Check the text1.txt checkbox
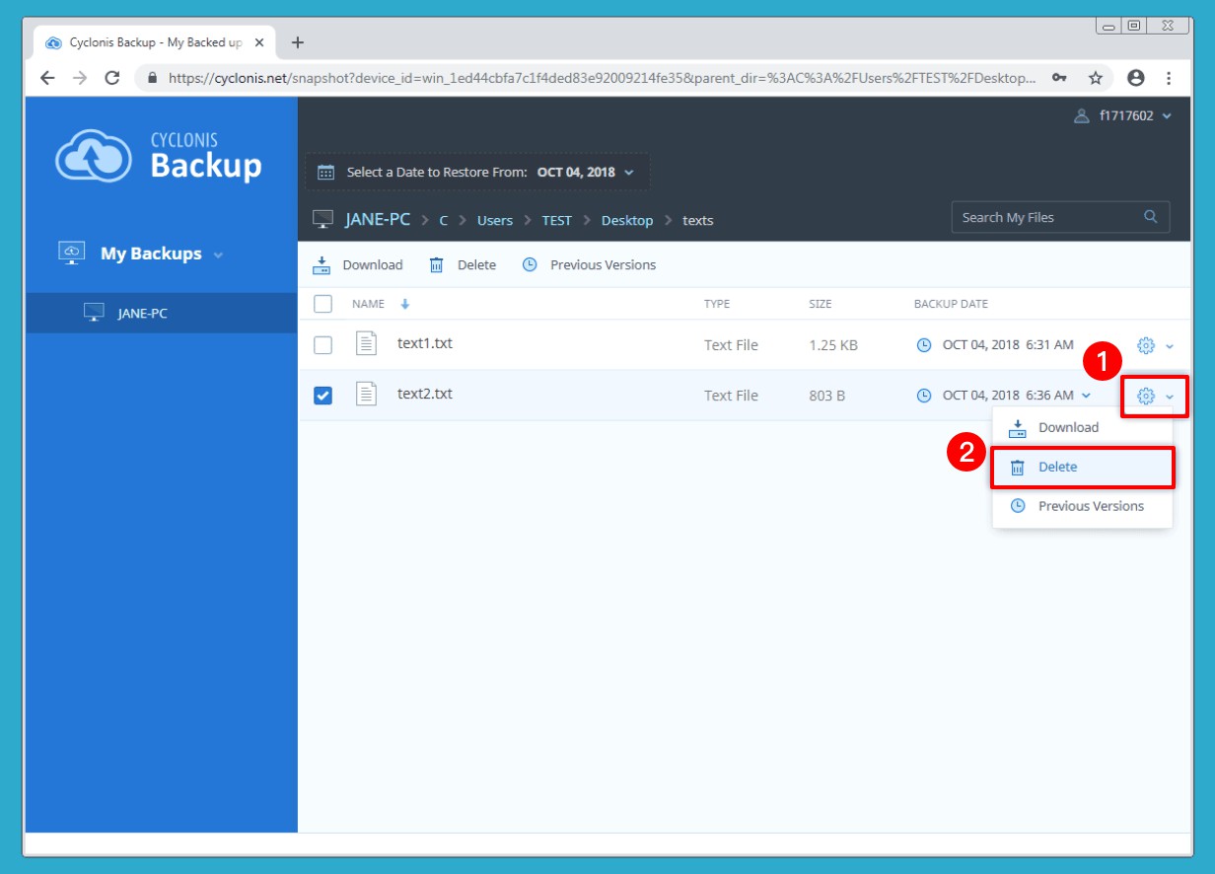 click(x=322, y=345)
